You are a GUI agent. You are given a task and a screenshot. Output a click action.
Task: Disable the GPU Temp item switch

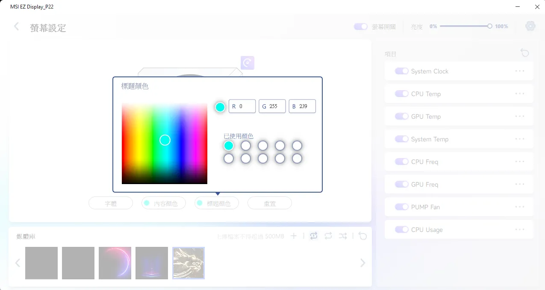point(402,116)
